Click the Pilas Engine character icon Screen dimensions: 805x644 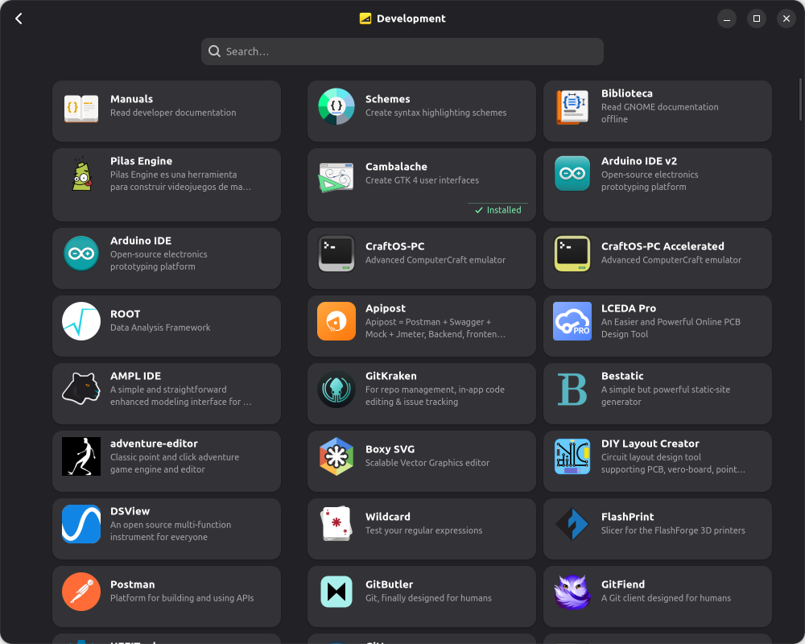pyautogui.click(x=81, y=174)
